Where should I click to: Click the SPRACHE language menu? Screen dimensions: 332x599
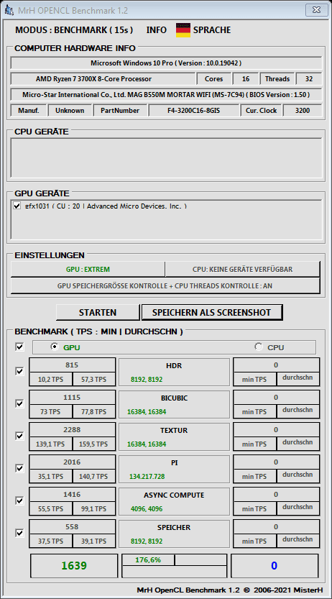click(x=212, y=30)
